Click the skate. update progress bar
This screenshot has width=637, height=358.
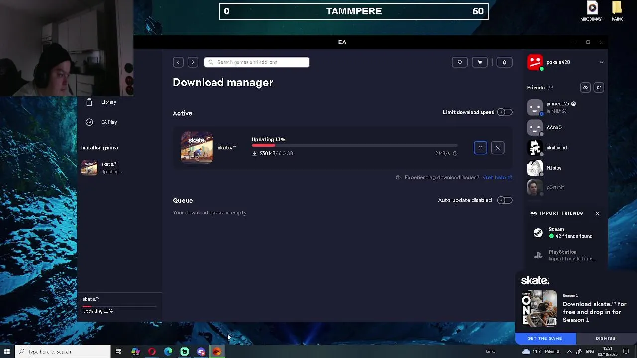(x=355, y=146)
